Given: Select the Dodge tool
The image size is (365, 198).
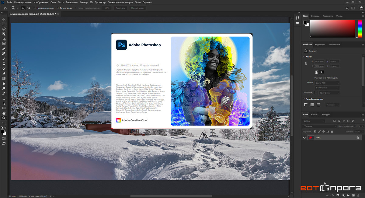Looking at the screenshot, I should pyautogui.click(x=4, y=88).
